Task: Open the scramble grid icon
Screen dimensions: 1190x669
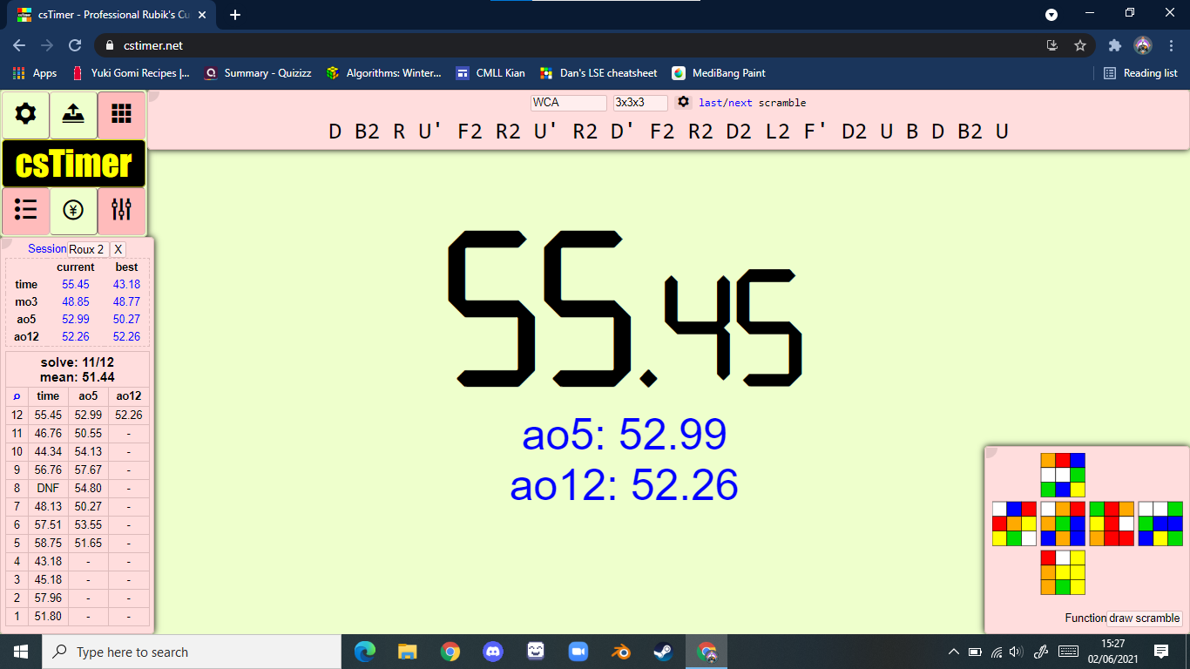Action: tap(121, 114)
